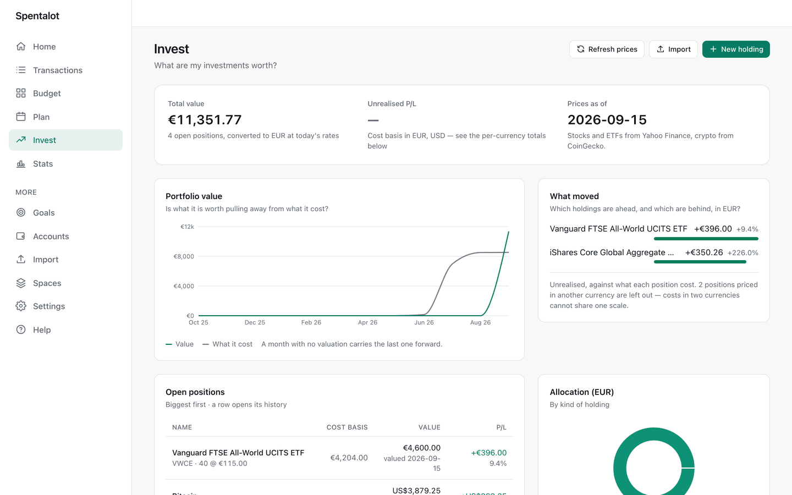The height and width of the screenshot is (495, 792).
Task: Click the Vanguard FTSE All-World name in What moved
Action: click(x=619, y=229)
